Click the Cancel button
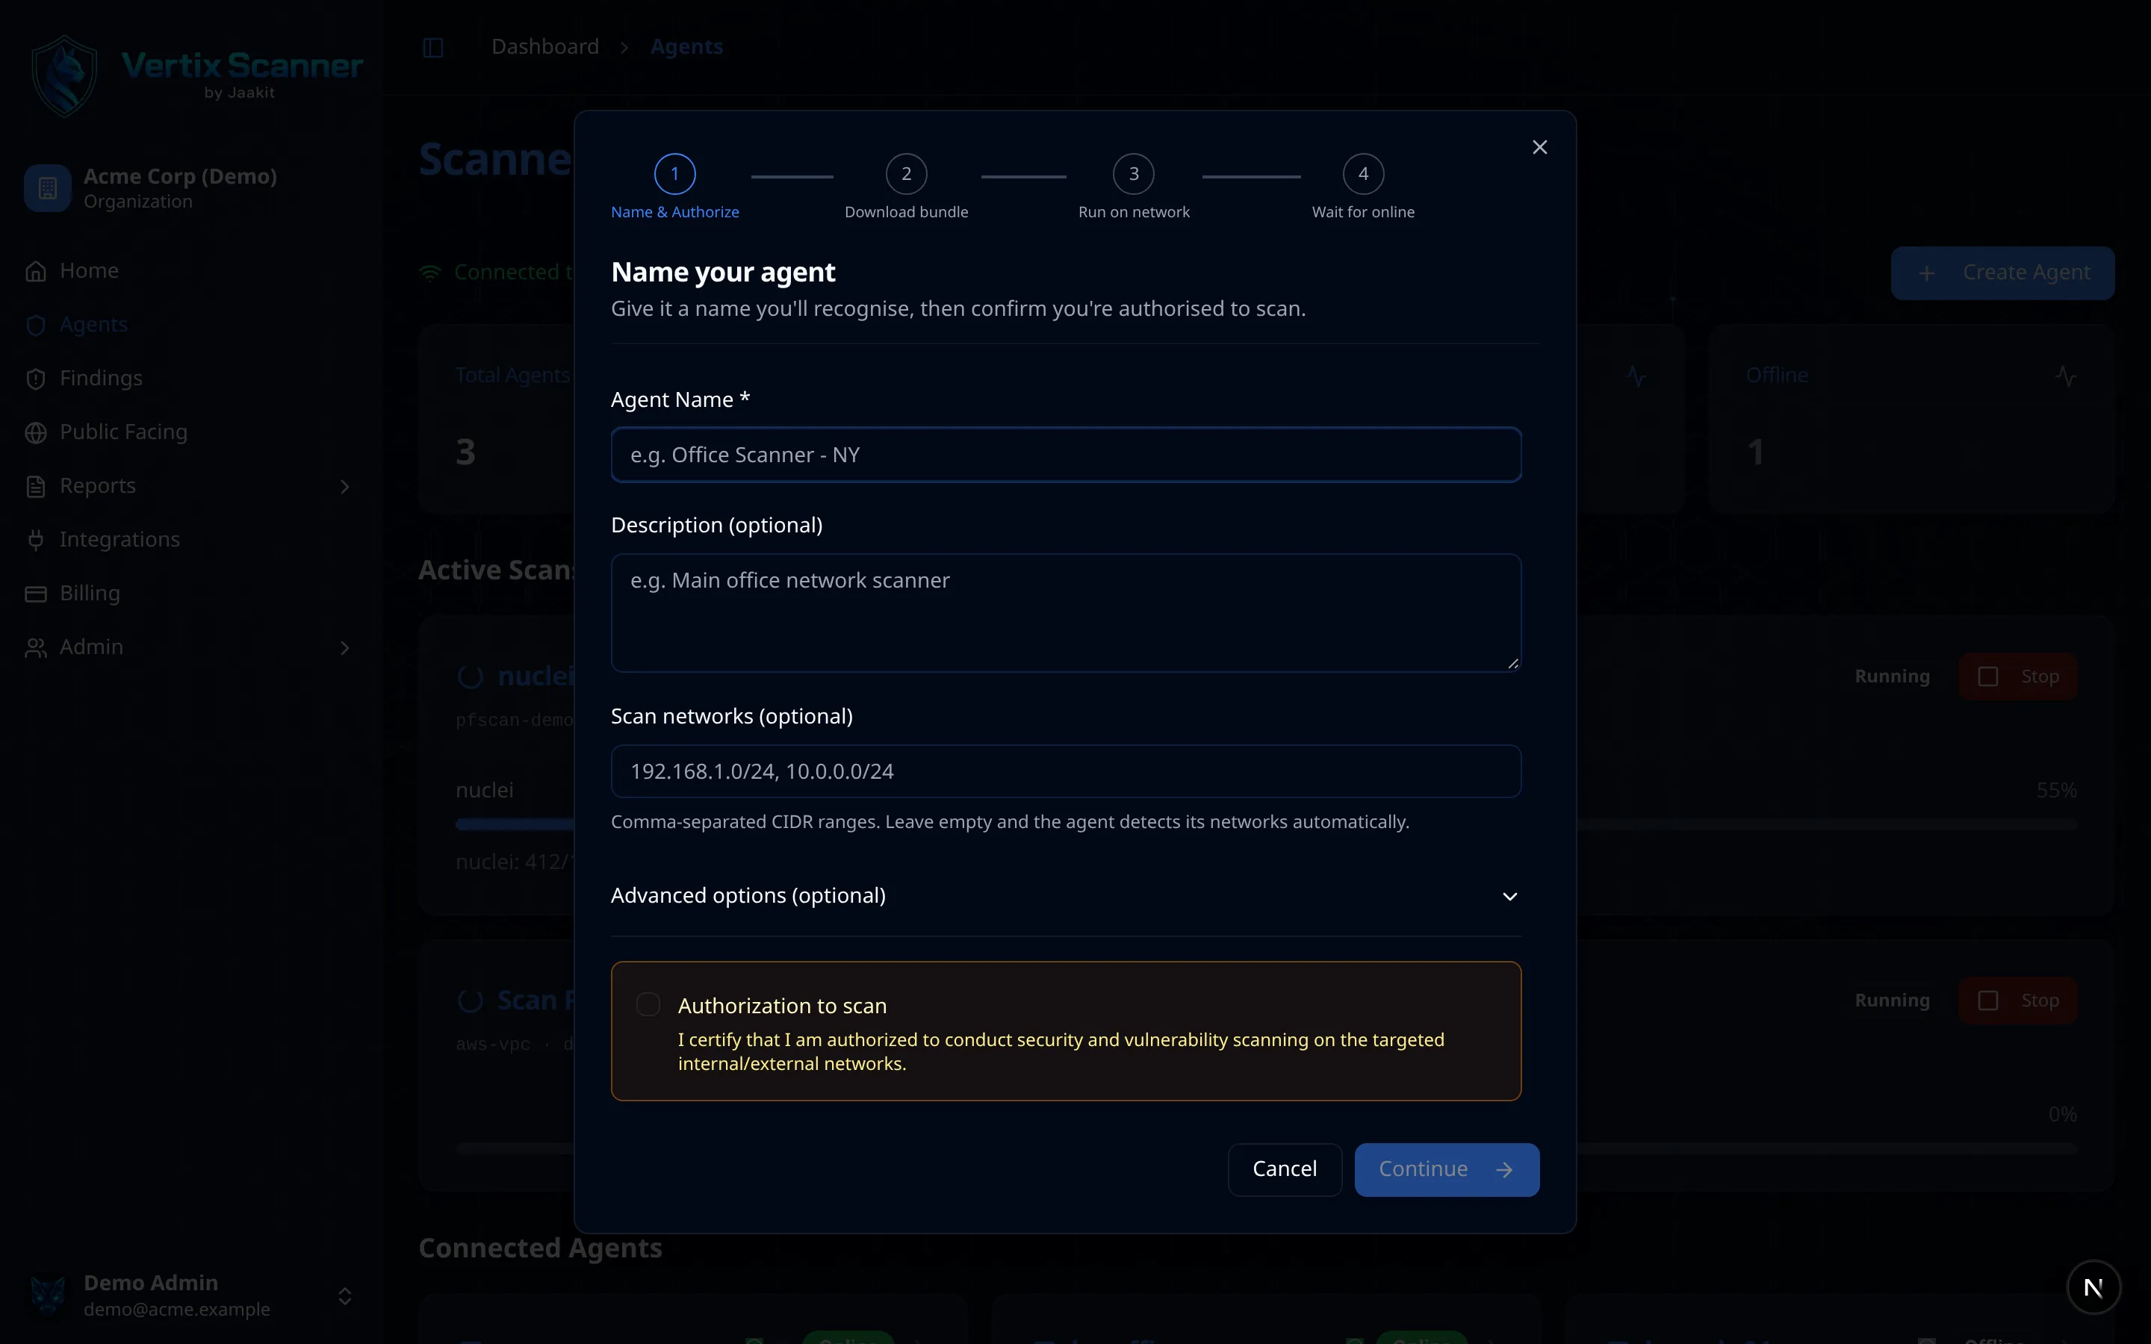 (x=1285, y=1169)
